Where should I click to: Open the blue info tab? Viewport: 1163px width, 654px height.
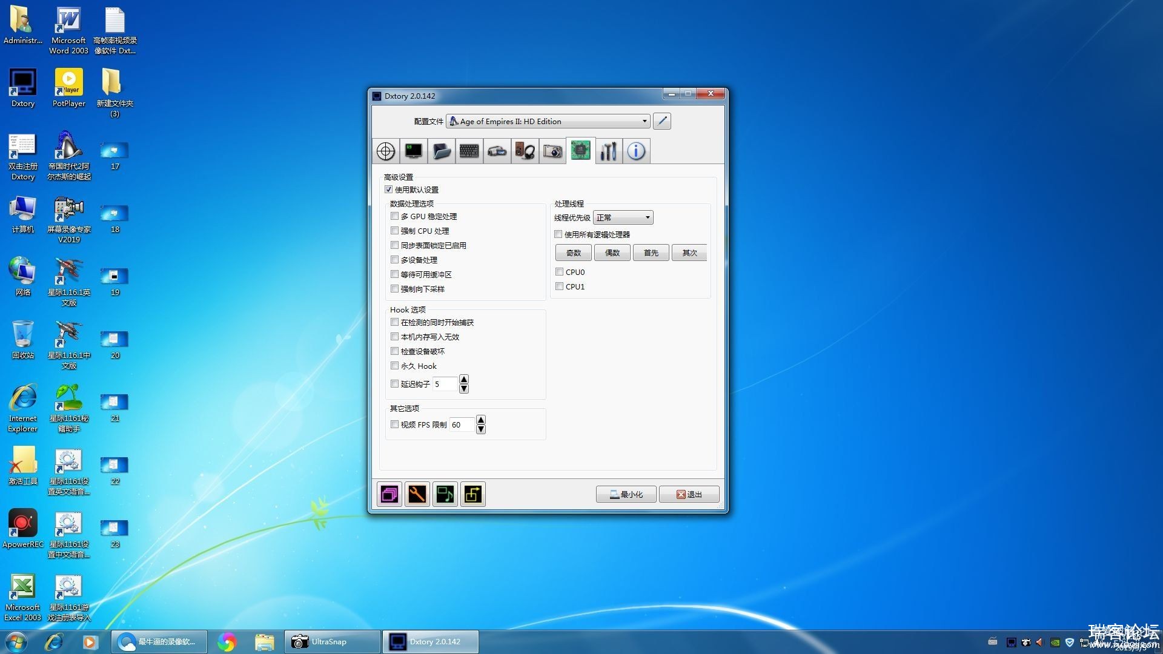click(x=636, y=151)
